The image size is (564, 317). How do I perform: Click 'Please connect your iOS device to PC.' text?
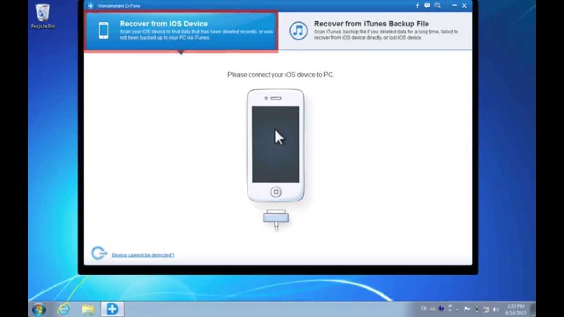(x=281, y=75)
